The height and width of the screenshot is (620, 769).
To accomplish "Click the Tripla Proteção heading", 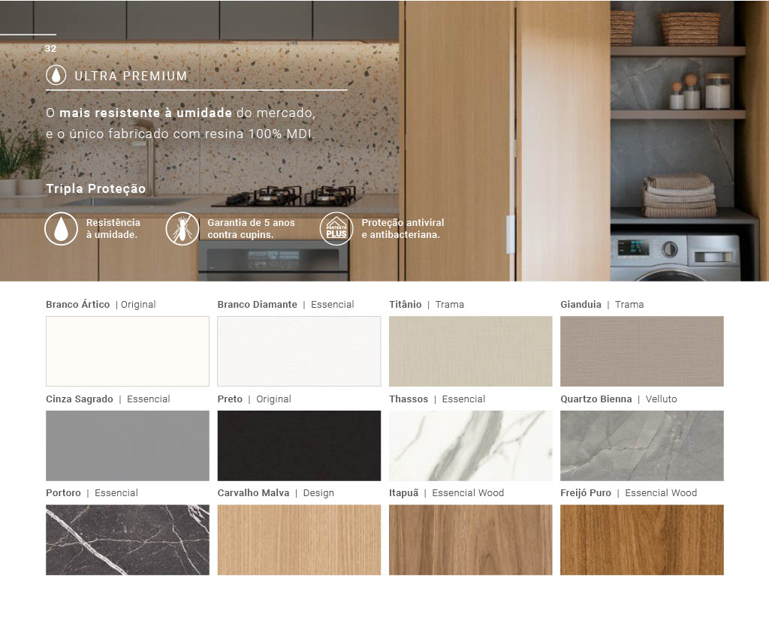I will pos(95,188).
